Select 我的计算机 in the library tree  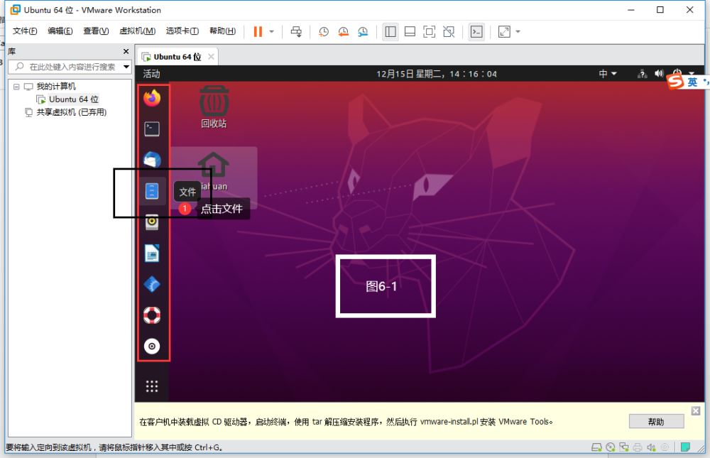pos(56,87)
